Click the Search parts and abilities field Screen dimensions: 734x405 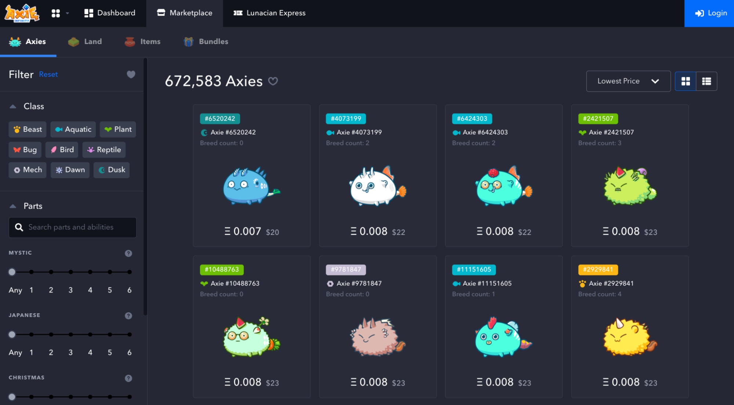pyautogui.click(x=73, y=227)
